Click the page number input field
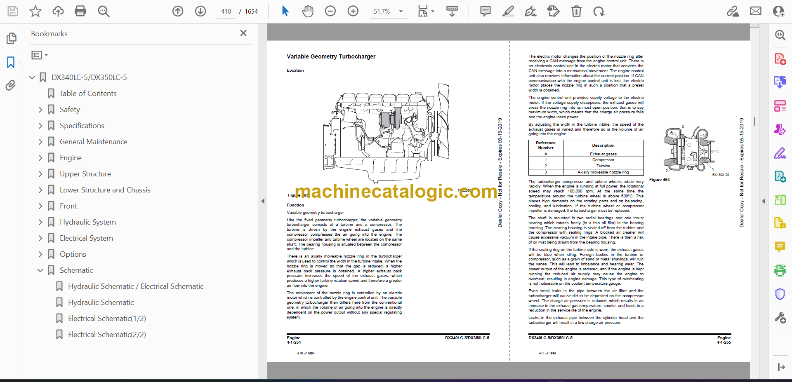Viewport: 792px width, 382px height. 226,12
